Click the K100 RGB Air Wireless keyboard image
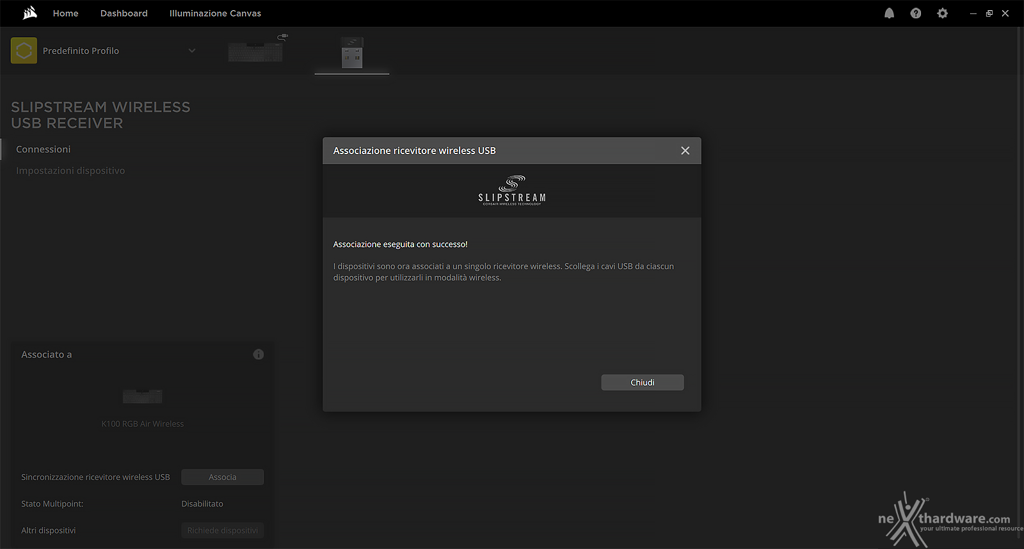This screenshot has width=1024, height=549. (143, 396)
